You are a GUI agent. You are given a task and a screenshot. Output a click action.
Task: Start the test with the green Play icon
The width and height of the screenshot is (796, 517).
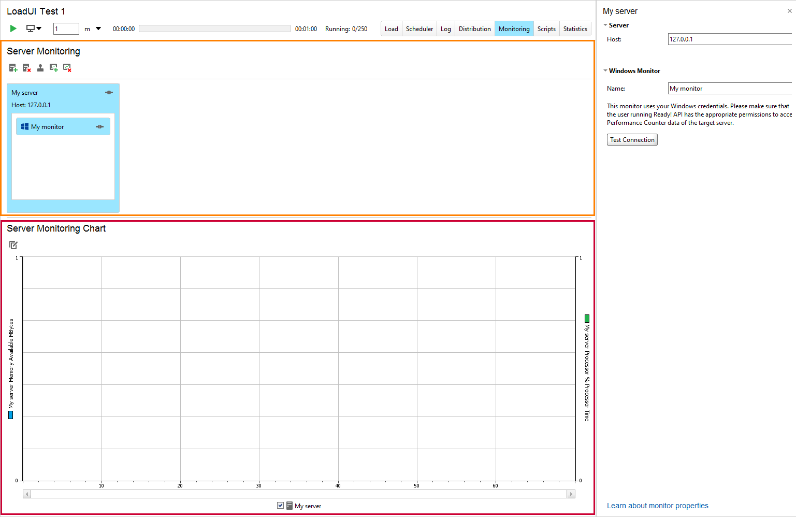(x=13, y=28)
